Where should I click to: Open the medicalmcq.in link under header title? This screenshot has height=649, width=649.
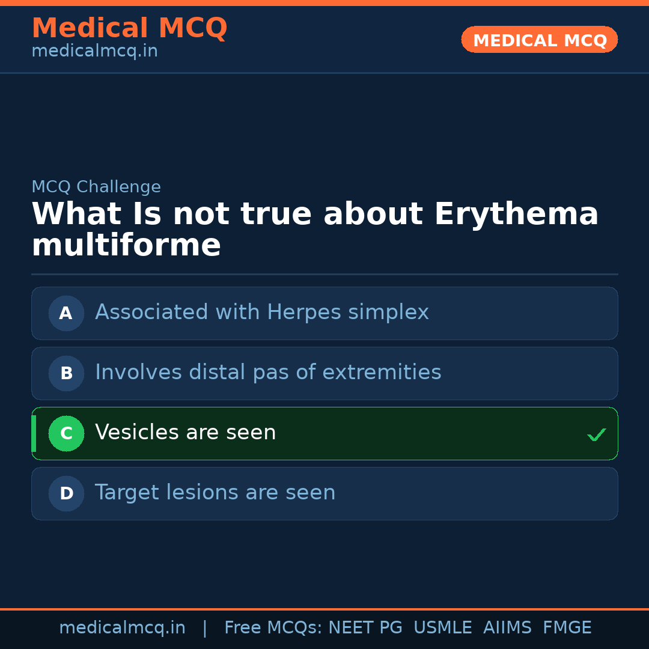click(x=94, y=51)
